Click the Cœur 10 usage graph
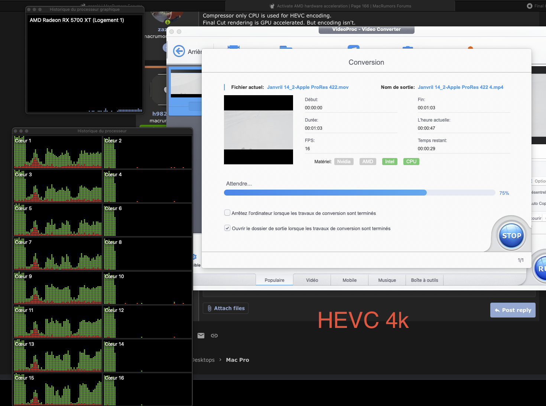The image size is (546, 406). pos(147,288)
